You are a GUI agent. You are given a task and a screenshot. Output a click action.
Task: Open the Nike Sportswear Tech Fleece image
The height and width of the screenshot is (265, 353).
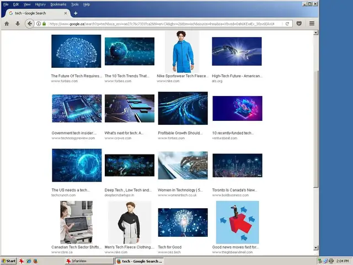pyautogui.click(x=182, y=52)
